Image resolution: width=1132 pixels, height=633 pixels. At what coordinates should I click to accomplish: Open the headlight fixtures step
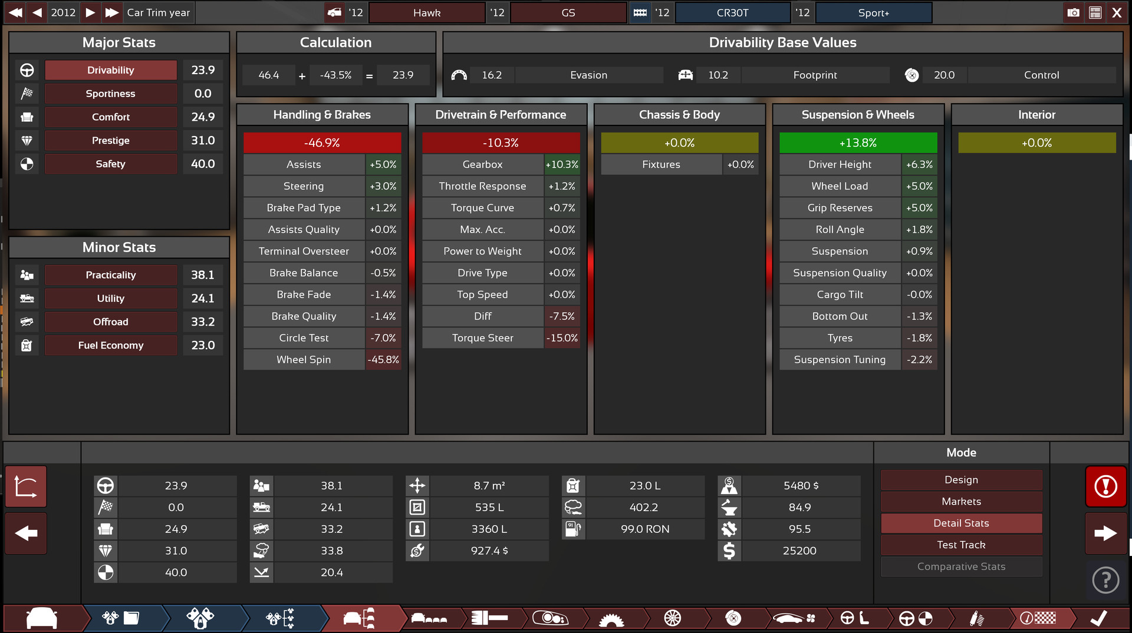pos(549,618)
